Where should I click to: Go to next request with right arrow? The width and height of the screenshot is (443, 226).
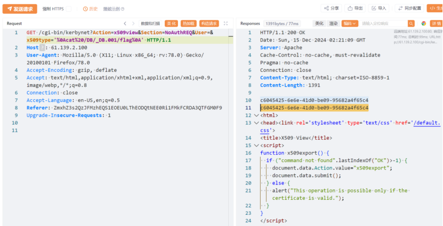[x=133, y=23]
